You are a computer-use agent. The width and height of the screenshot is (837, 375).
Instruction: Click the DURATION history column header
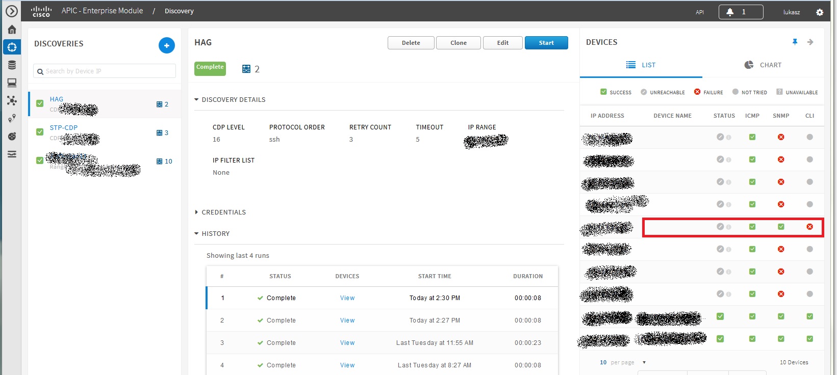tap(528, 276)
